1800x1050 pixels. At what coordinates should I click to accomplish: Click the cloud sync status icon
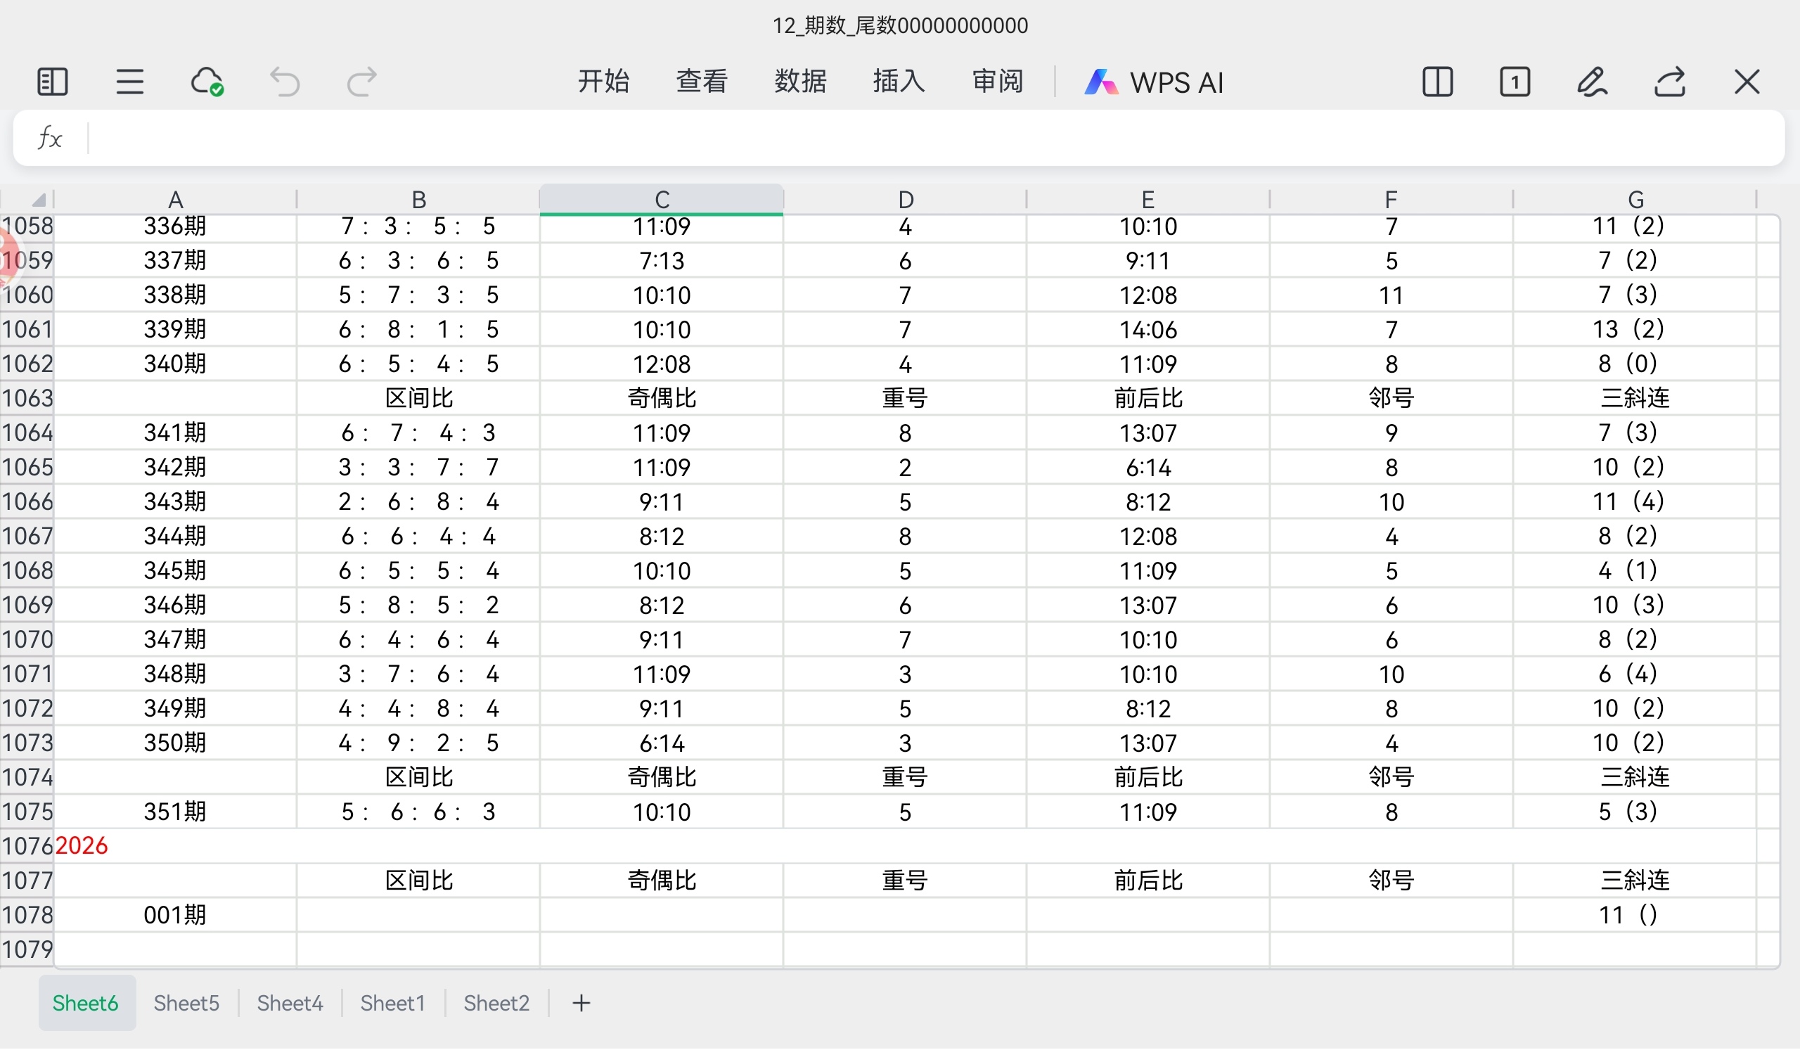(x=207, y=82)
